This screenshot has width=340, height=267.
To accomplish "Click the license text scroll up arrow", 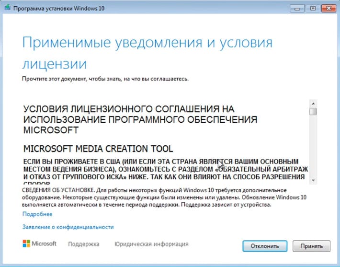I will [x=313, y=103].
